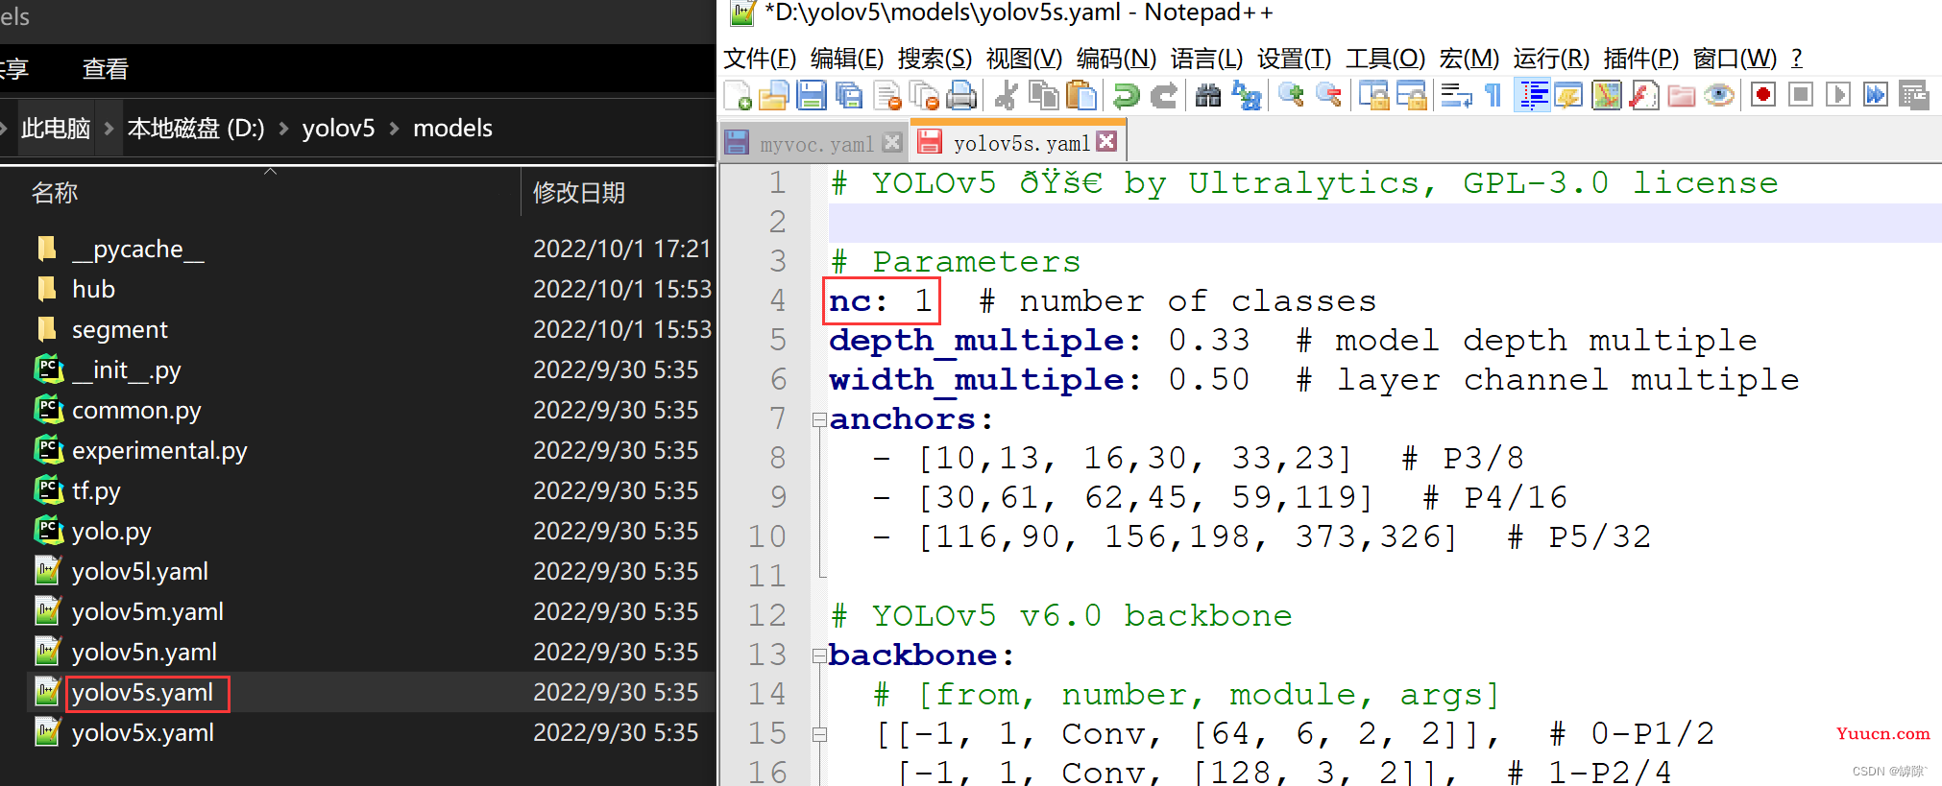
Task: Expand chevron after 此电脑 in the address bar
Action: coord(109,128)
